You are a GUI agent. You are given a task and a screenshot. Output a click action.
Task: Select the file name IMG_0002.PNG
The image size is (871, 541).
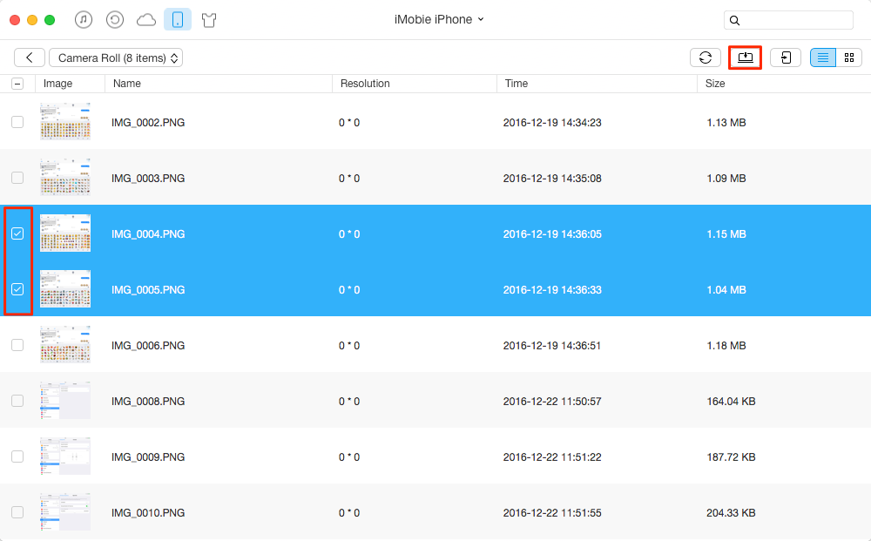click(x=148, y=123)
